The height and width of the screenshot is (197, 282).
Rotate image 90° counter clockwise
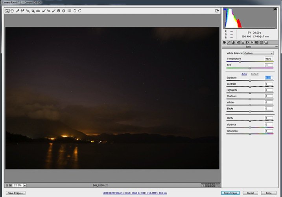click(x=75, y=11)
